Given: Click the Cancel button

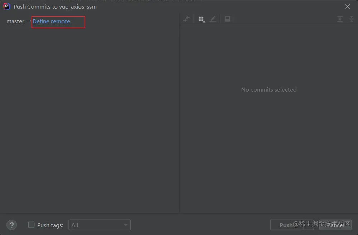Looking at the screenshot, I should point(335,225).
